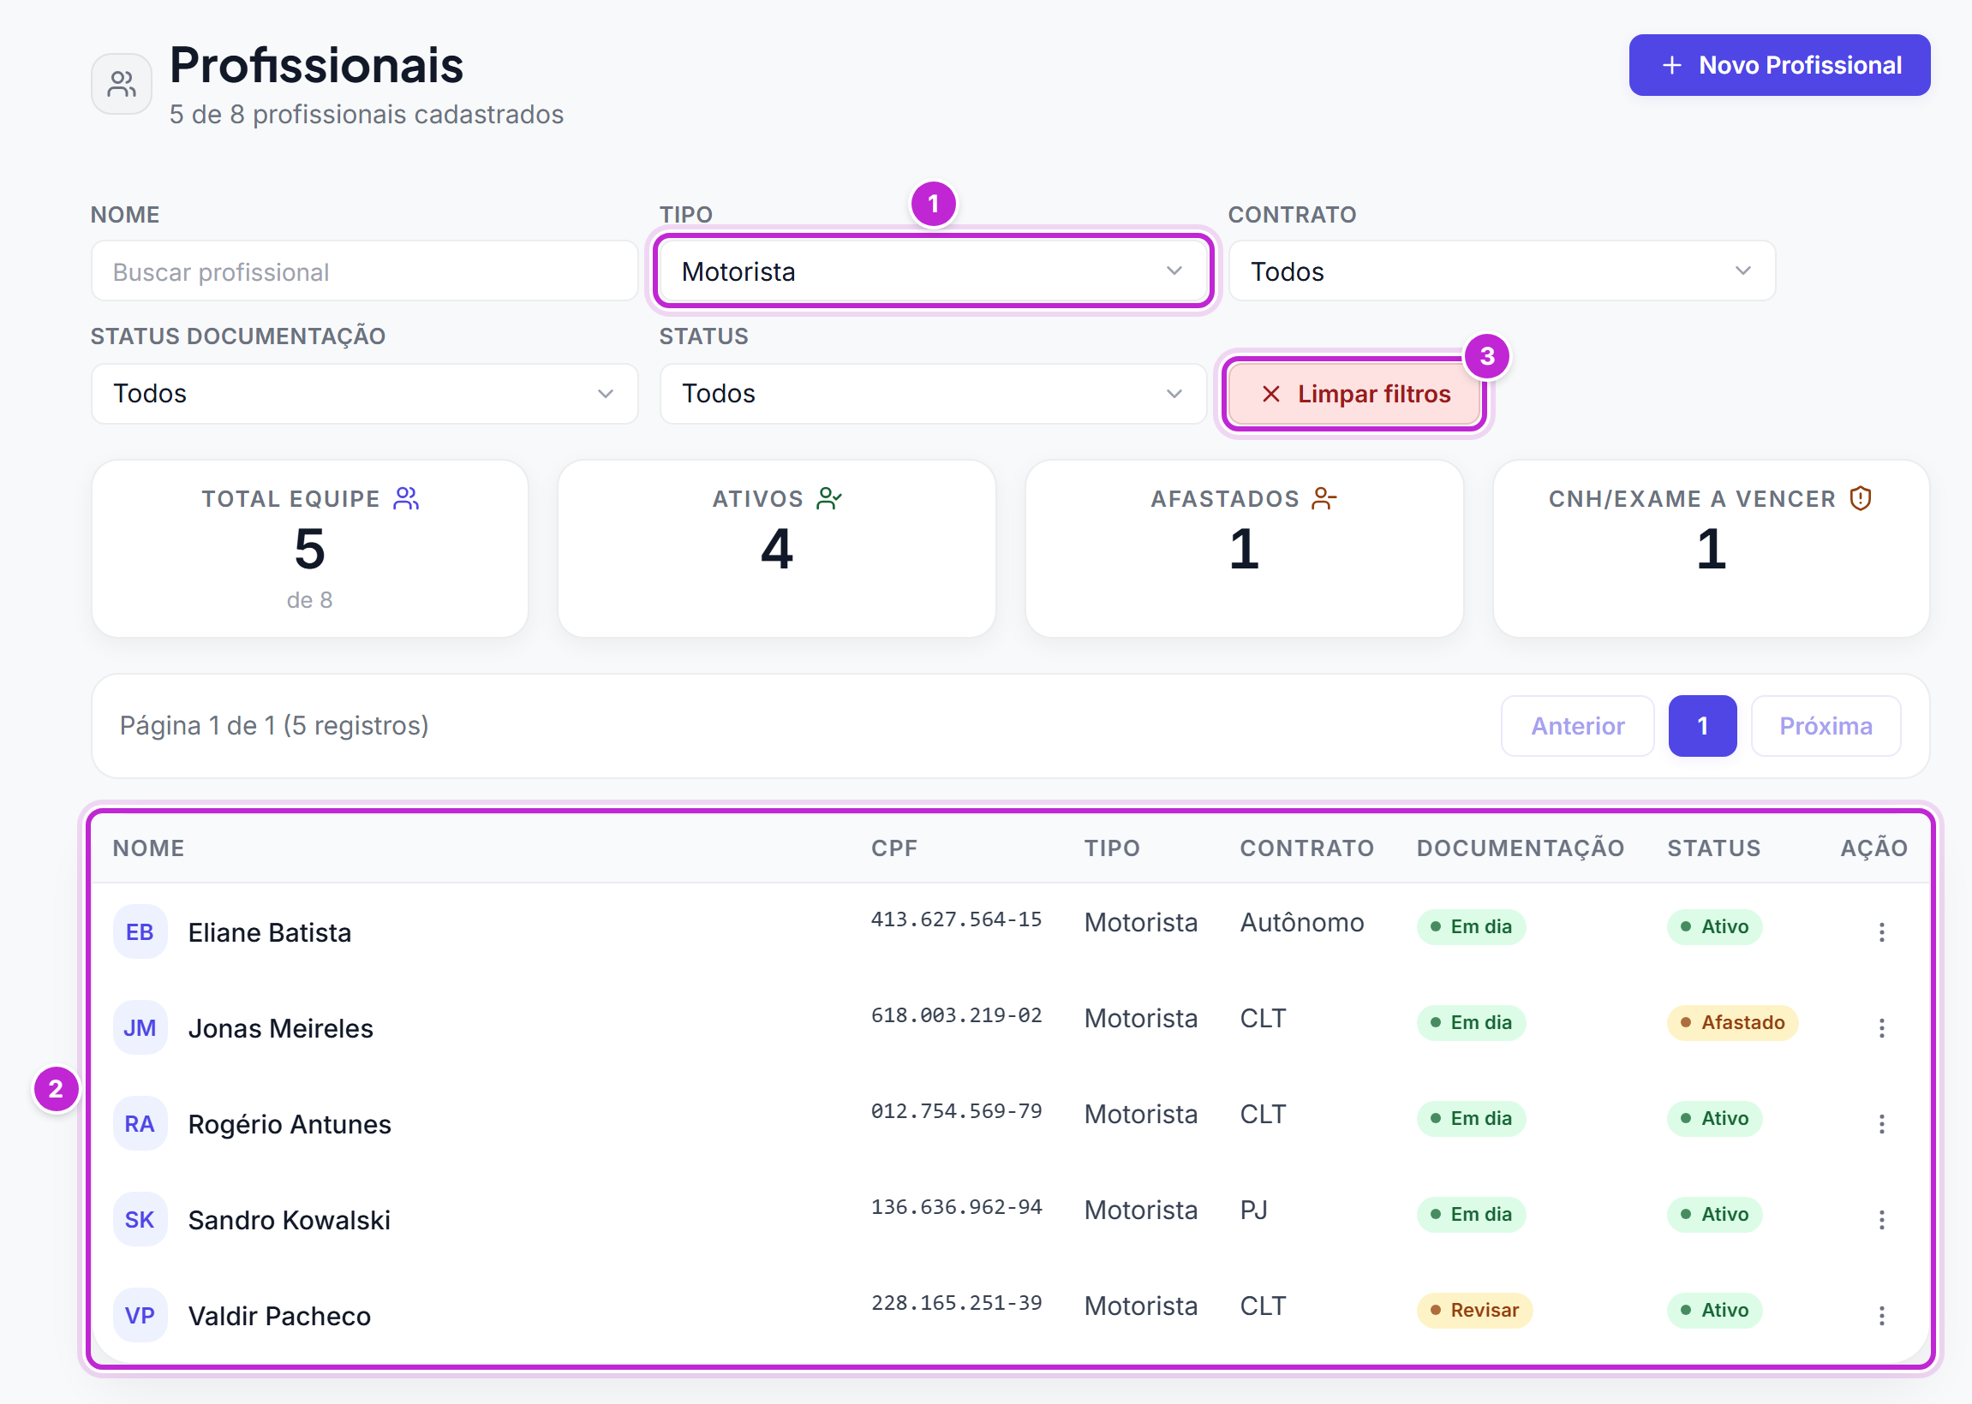Click the Anterior page button
Viewport: 1972px width, 1404px height.
pos(1578,726)
